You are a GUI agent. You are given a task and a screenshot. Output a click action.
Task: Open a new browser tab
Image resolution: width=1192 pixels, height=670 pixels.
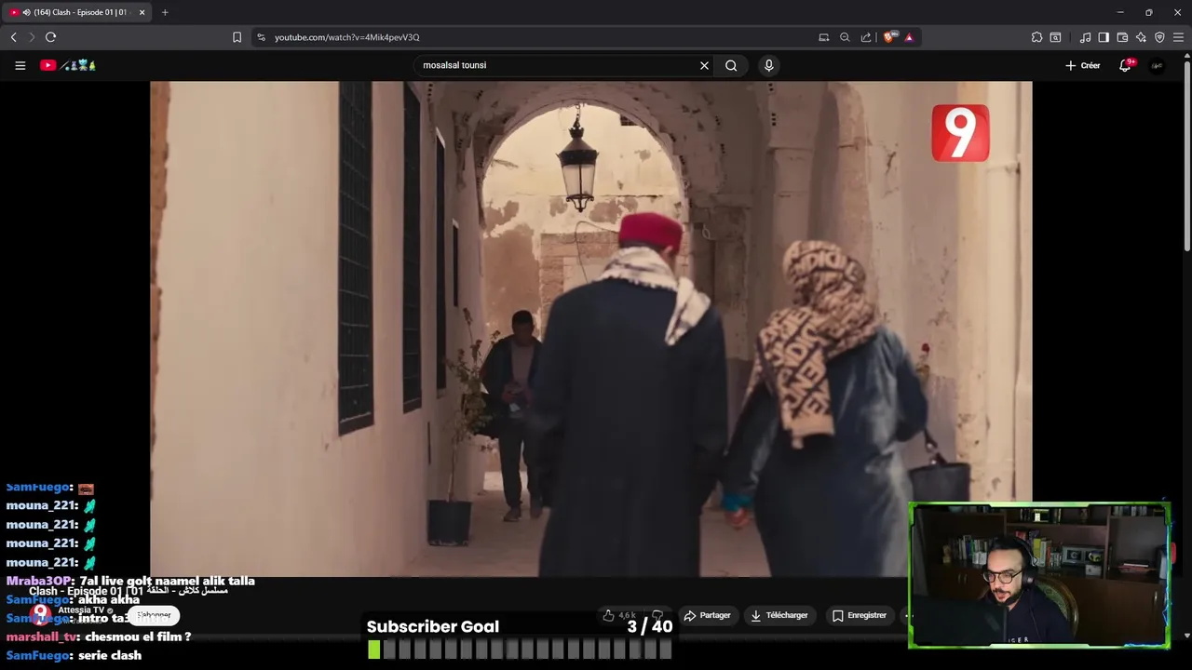point(165,12)
